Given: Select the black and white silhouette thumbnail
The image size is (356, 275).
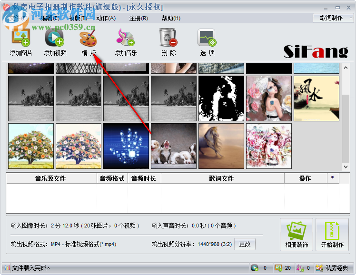Looking at the screenshot, I should 221,98.
